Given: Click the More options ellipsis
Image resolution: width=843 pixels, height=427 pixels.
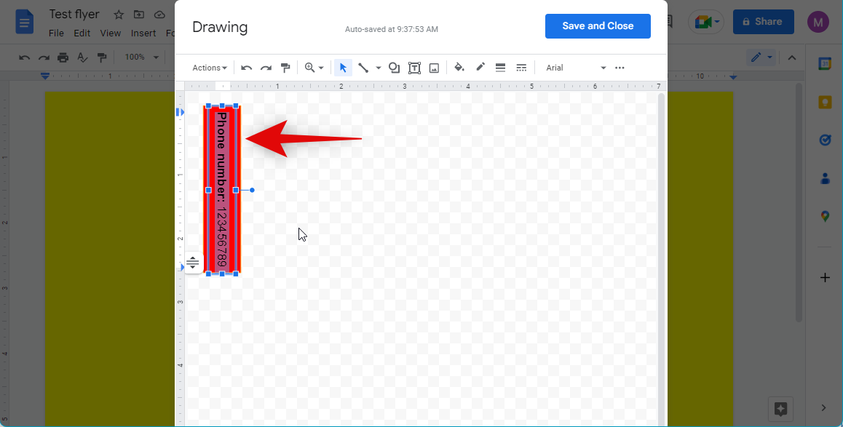Looking at the screenshot, I should pyautogui.click(x=620, y=68).
